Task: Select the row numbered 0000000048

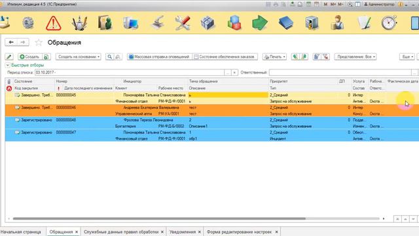Action: pos(211,123)
